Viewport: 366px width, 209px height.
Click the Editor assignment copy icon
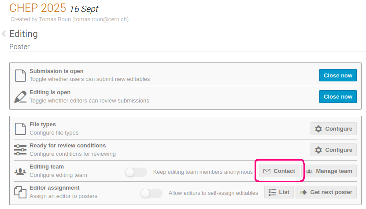pos(20,192)
